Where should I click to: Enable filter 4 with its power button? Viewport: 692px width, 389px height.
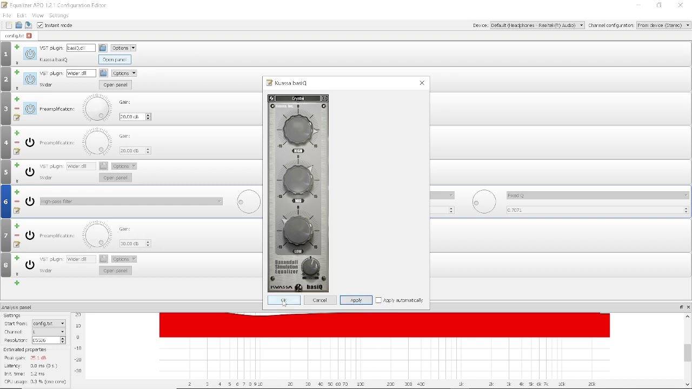click(x=30, y=143)
